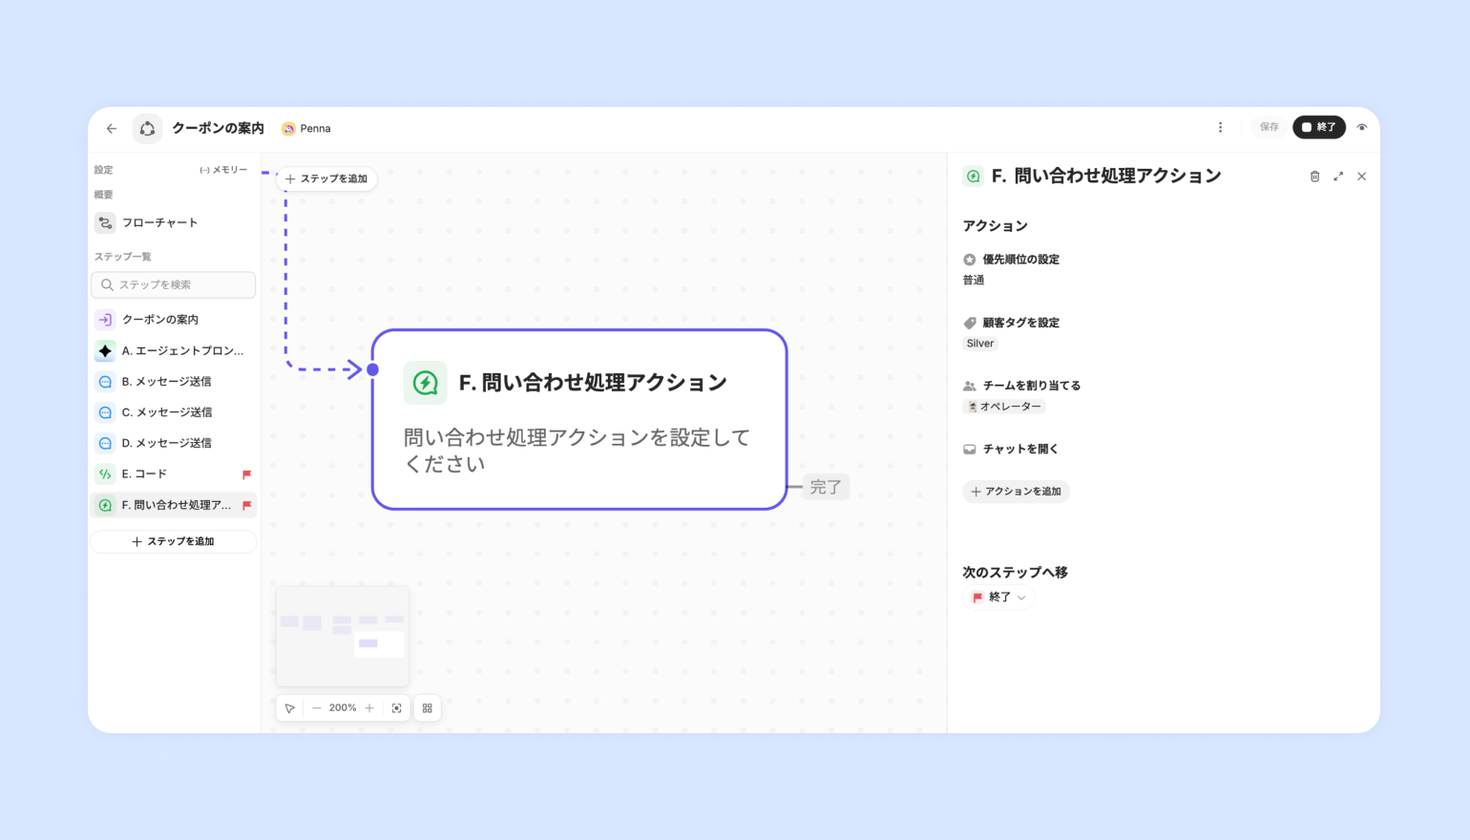Zoom out with the minus button
1470x840 pixels.
[317, 708]
